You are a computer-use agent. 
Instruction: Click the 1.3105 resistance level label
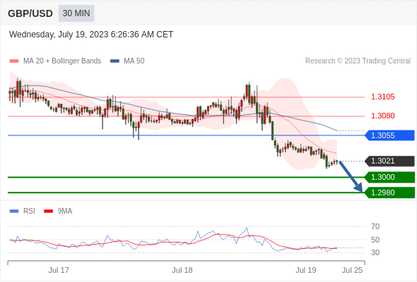(x=382, y=97)
